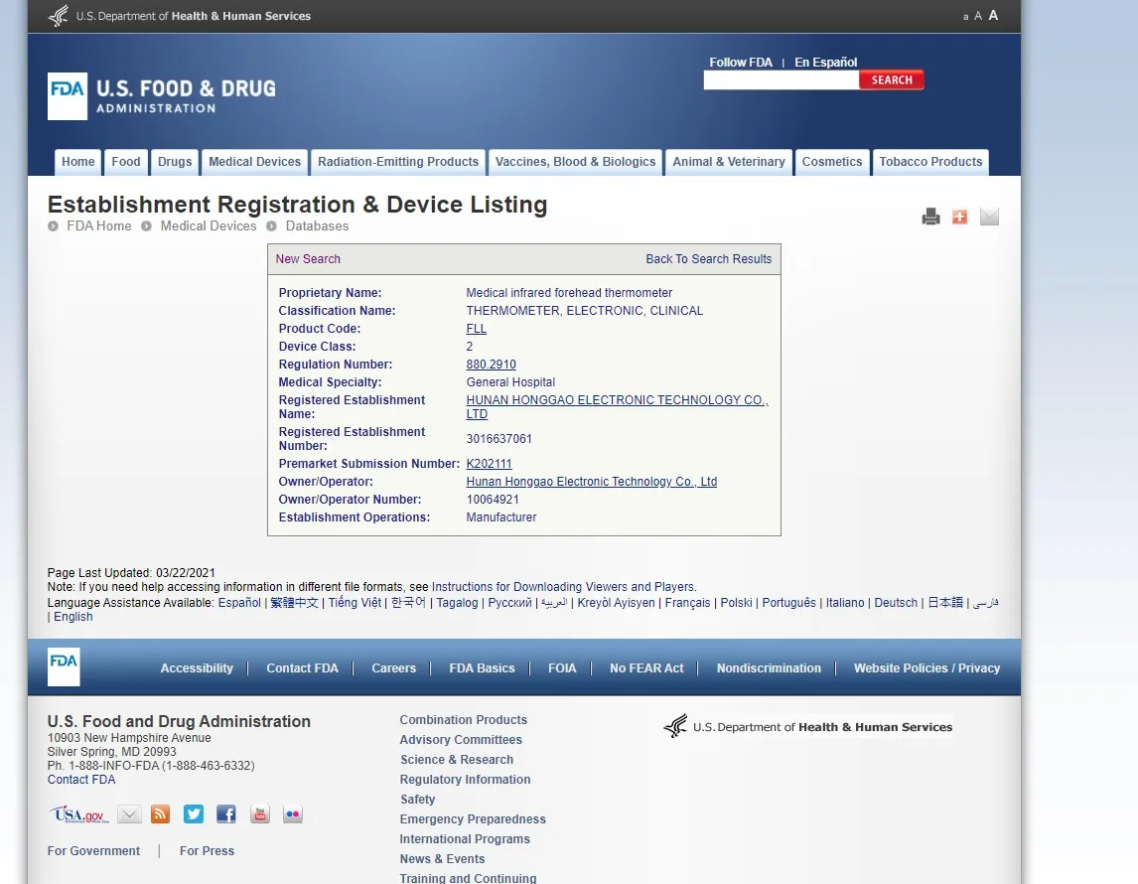Click Instructions for Downloading Viewers and Players
The height and width of the screenshot is (884, 1138).
click(x=563, y=587)
